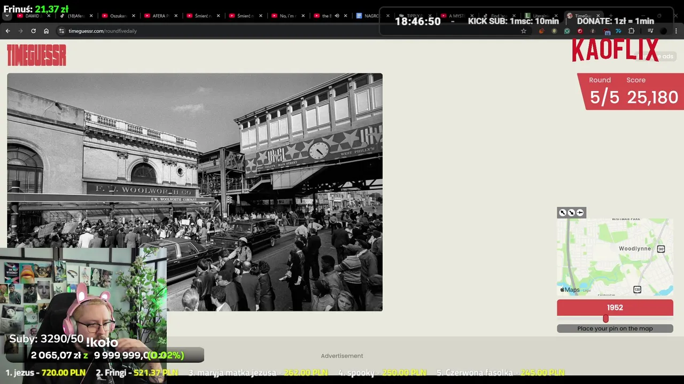Image resolution: width=684 pixels, height=384 pixels.
Task: Open the browser extensions puzzle icon
Action: (631, 31)
